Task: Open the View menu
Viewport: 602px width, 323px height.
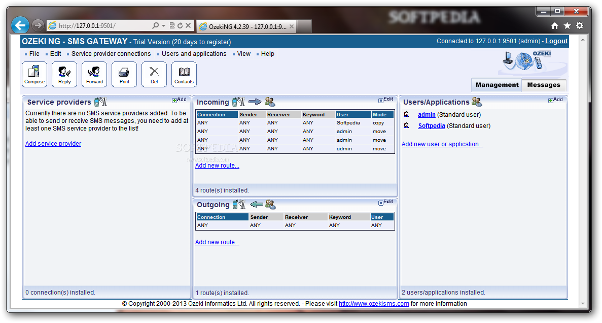Action: pos(244,54)
